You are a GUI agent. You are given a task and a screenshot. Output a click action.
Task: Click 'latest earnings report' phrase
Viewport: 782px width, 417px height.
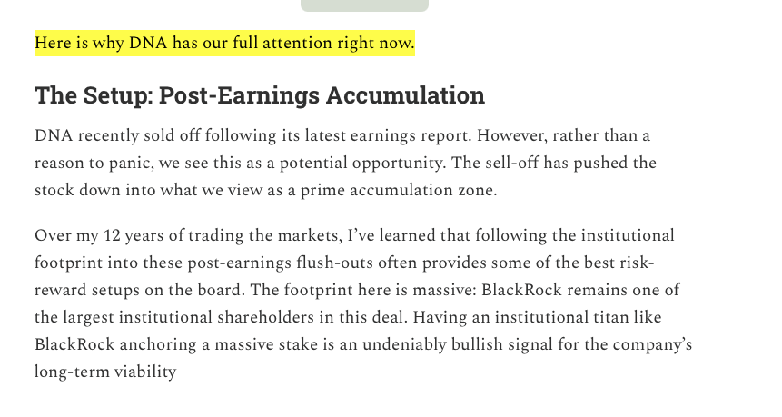388,135
